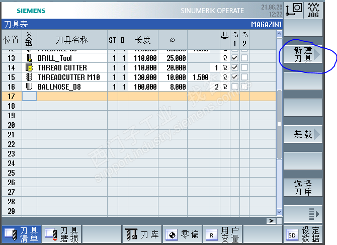337x245 pixels.
Task: Open the 新建刀具 (new tool) softkey
Action: coord(303,54)
